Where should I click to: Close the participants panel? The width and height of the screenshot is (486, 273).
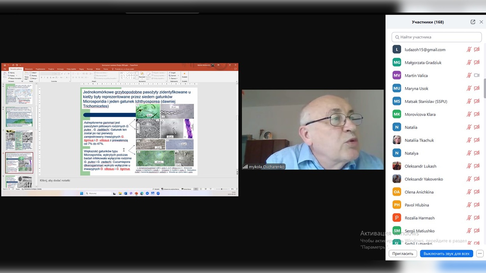[x=481, y=22]
